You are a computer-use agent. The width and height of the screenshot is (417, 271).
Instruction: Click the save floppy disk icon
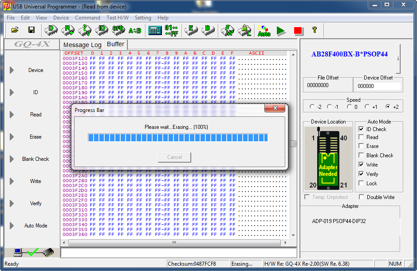pyautogui.click(x=31, y=30)
